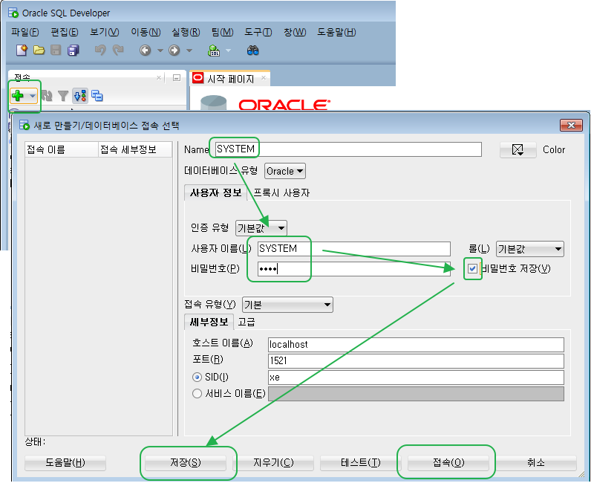Close the new connection dialog window

coord(571,125)
